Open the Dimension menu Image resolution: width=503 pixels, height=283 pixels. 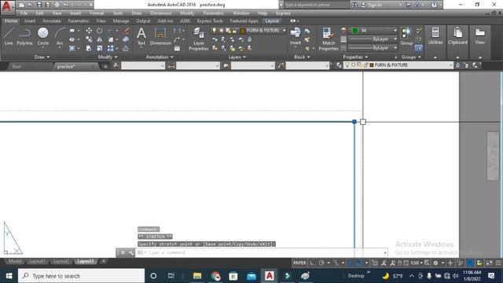coord(160,13)
